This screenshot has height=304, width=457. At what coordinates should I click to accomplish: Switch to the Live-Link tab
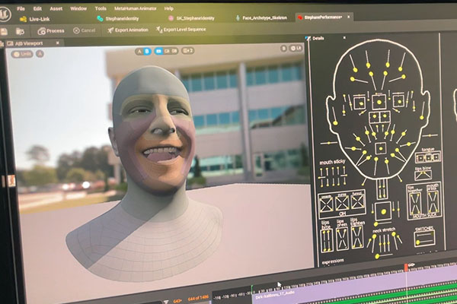(x=35, y=19)
